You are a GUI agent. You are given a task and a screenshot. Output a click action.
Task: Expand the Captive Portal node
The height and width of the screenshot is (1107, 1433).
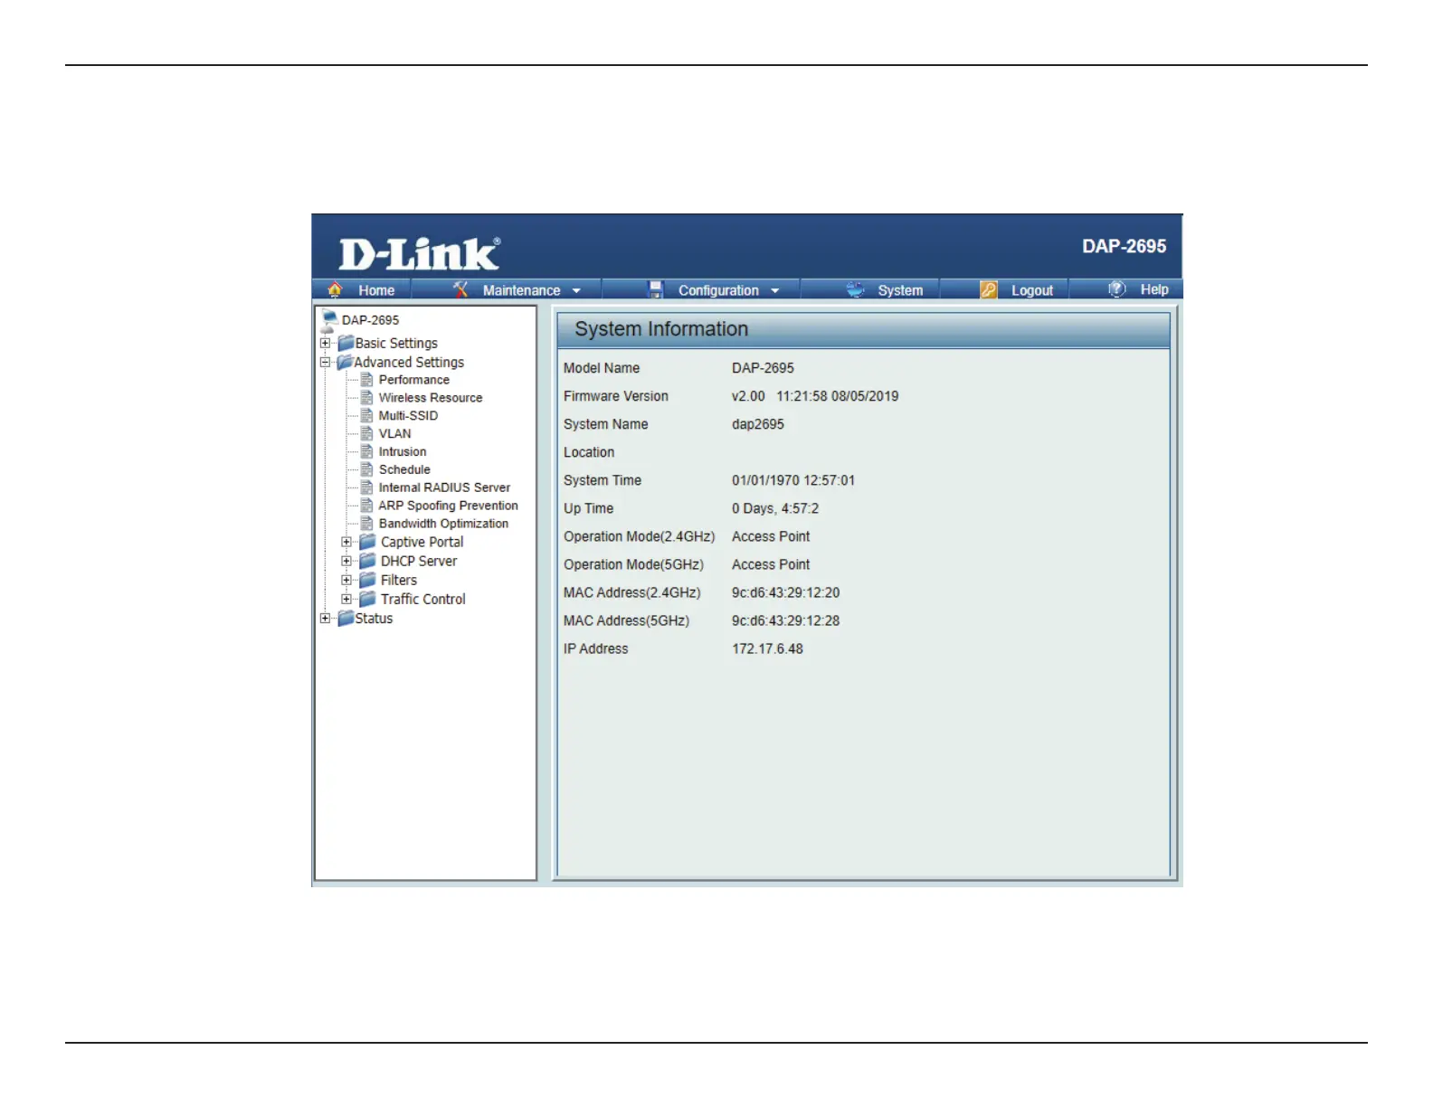pyautogui.click(x=346, y=542)
